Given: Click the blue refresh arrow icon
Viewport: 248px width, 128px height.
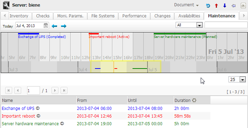Looking at the screenshot, I should pos(208,6).
